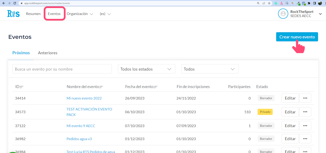This screenshot has width=326, height=153.
Task: Open Mi evento 9 AECC link
Action: click(x=81, y=126)
